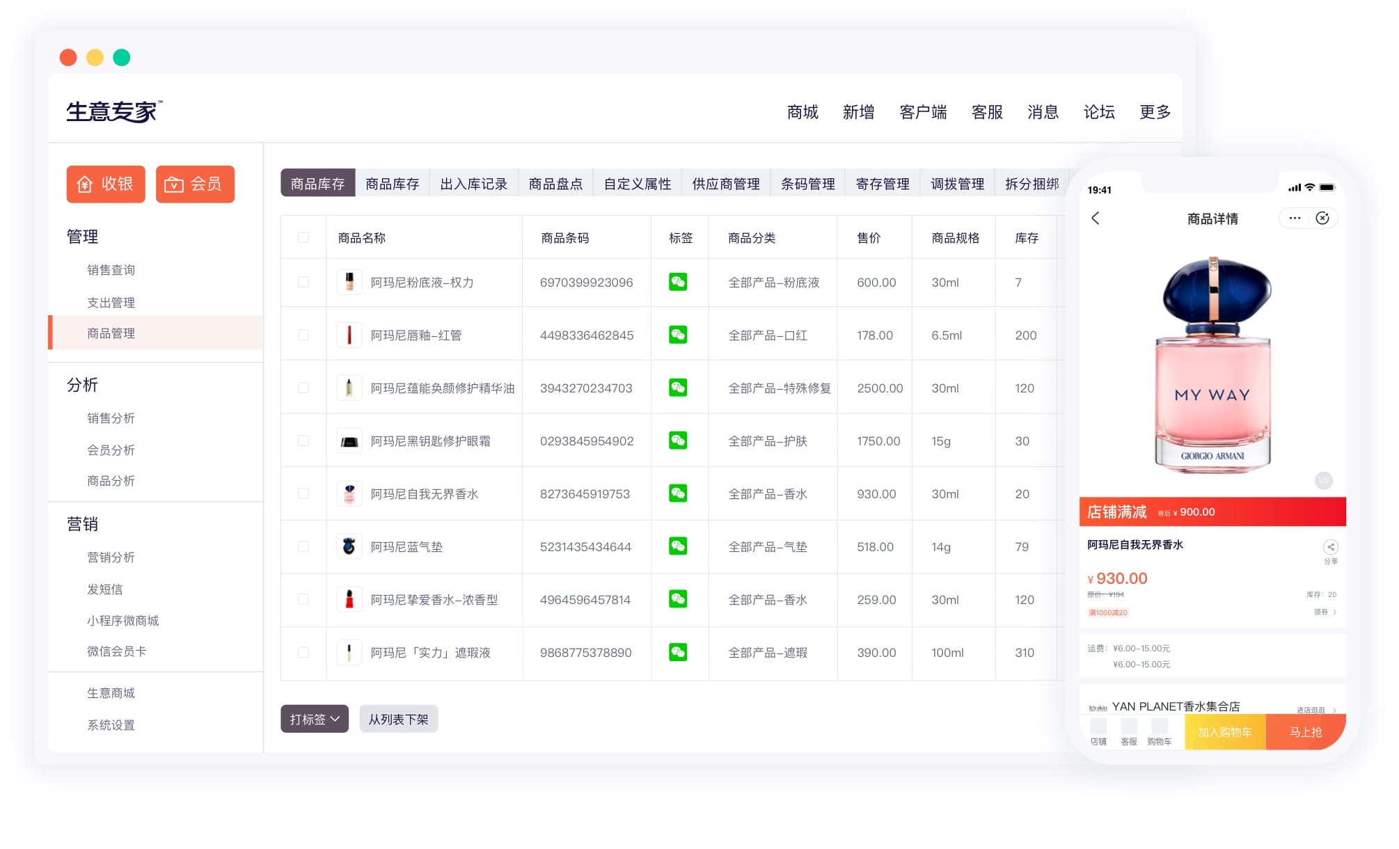Click the WeChat tag icon for 阿玛尼蓝气垫

[x=677, y=546]
